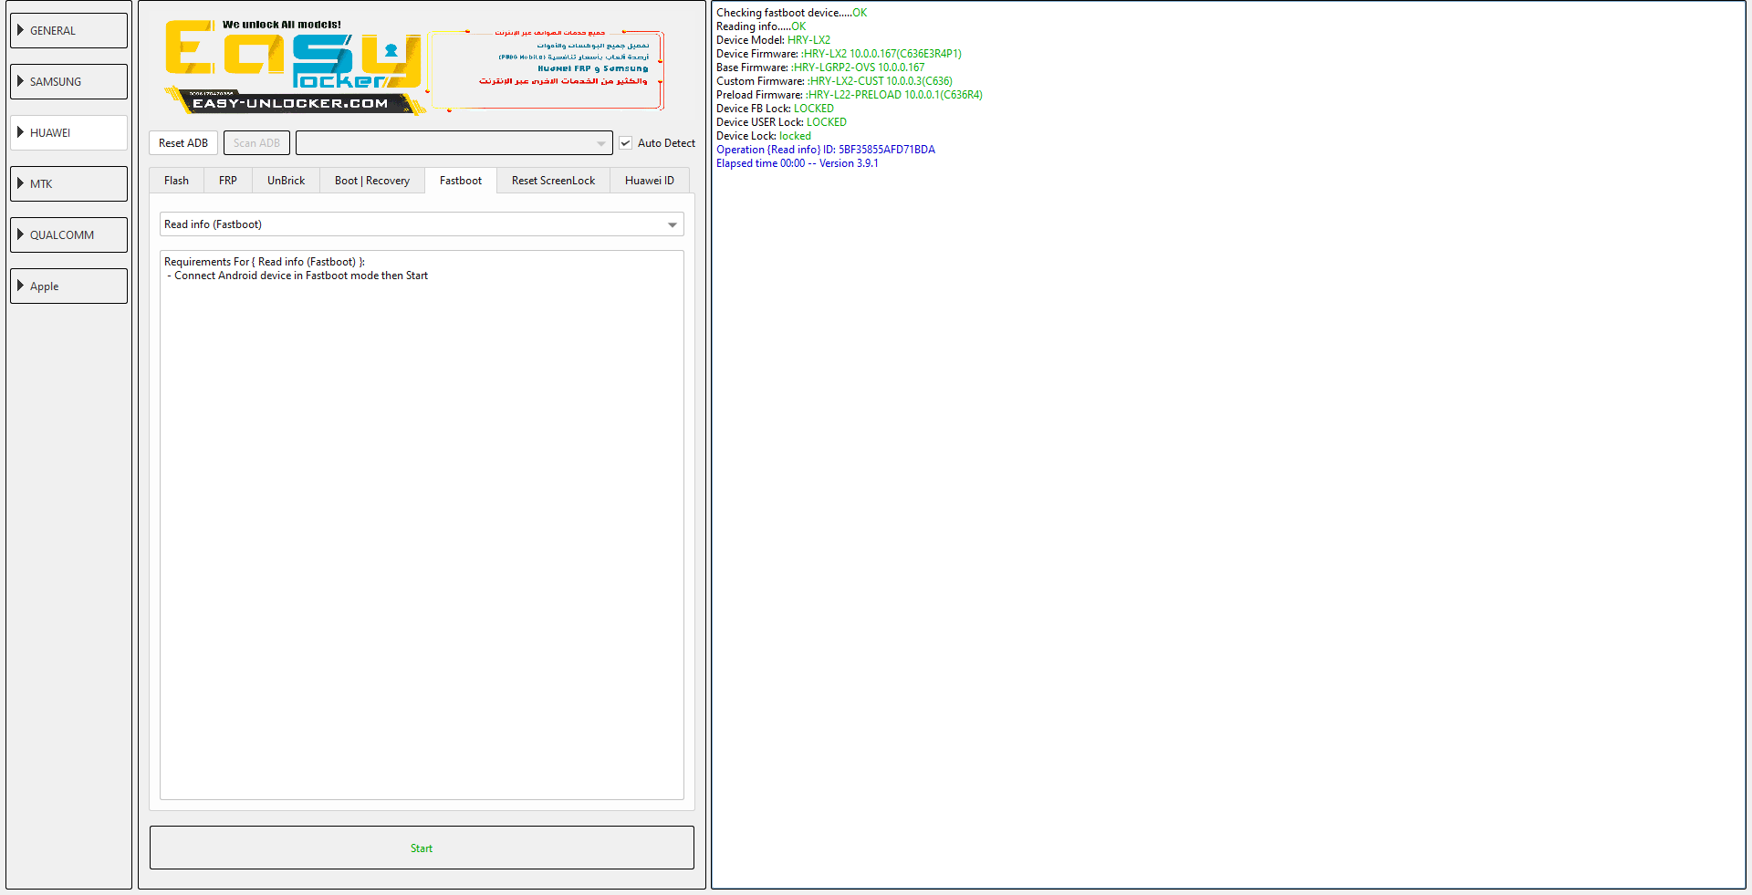The width and height of the screenshot is (1752, 895).
Task: Collapse the HUAWEI section
Action: tap(68, 132)
